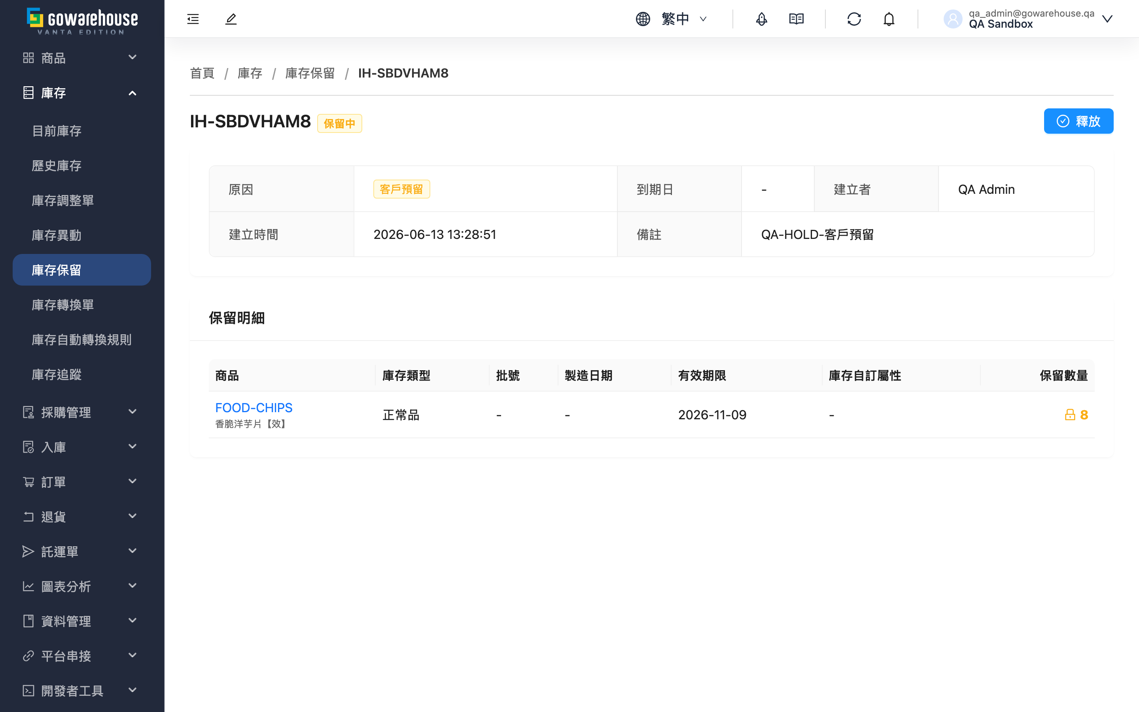This screenshot has height=712, width=1139.
Task: Open 庫存自動轉換規則 menu item
Action: pos(82,339)
